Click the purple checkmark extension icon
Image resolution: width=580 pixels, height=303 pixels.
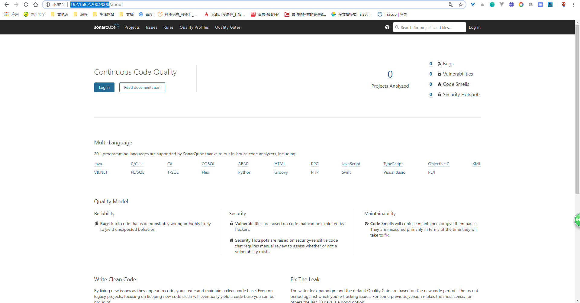(x=511, y=5)
